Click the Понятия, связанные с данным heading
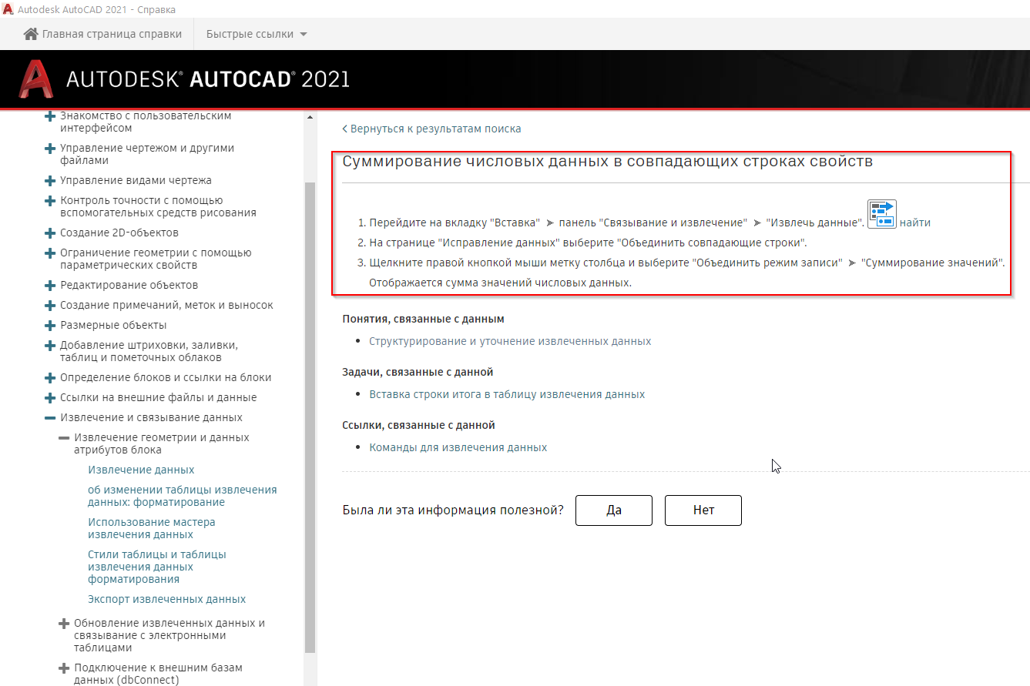 [x=423, y=319]
